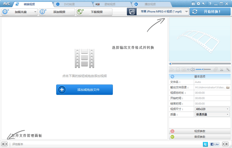This screenshot has width=232, height=148.
Task: Click the 开始转换 convert button
Action: 210,12
